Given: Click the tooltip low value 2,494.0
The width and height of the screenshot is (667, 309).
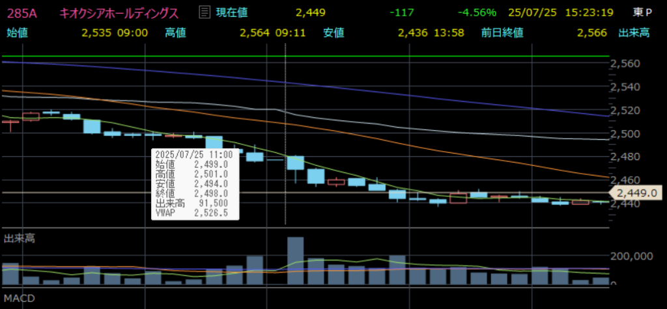Looking at the screenshot, I should point(211,183).
